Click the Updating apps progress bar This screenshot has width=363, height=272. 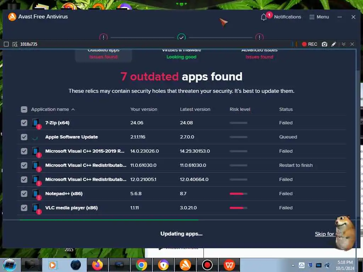tap(181, 220)
